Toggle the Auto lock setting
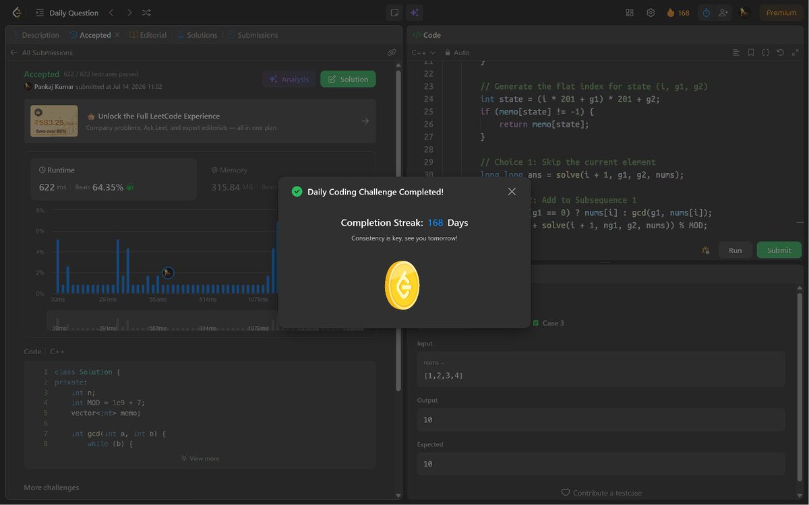This screenshot has width=809, height=505. pyautogui.click(x=457, y=53)
